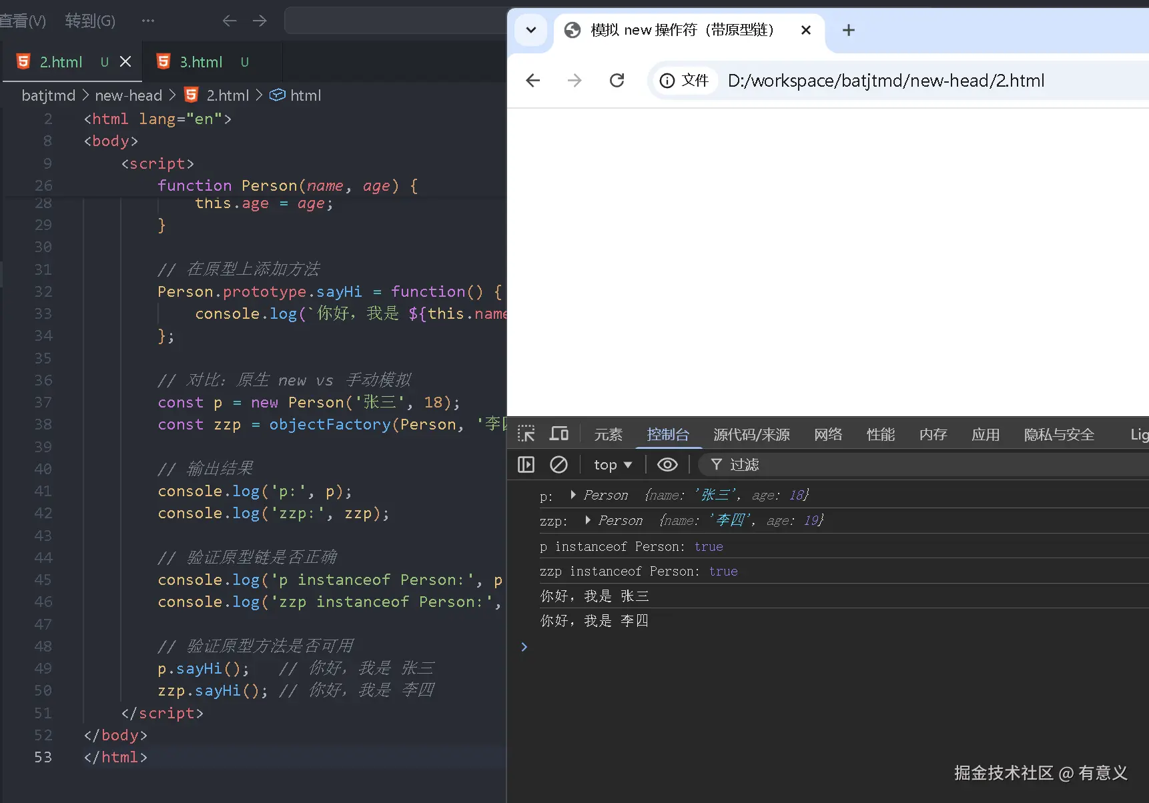Click the HTML5 icon on 3.html tab

coord(163,61)
